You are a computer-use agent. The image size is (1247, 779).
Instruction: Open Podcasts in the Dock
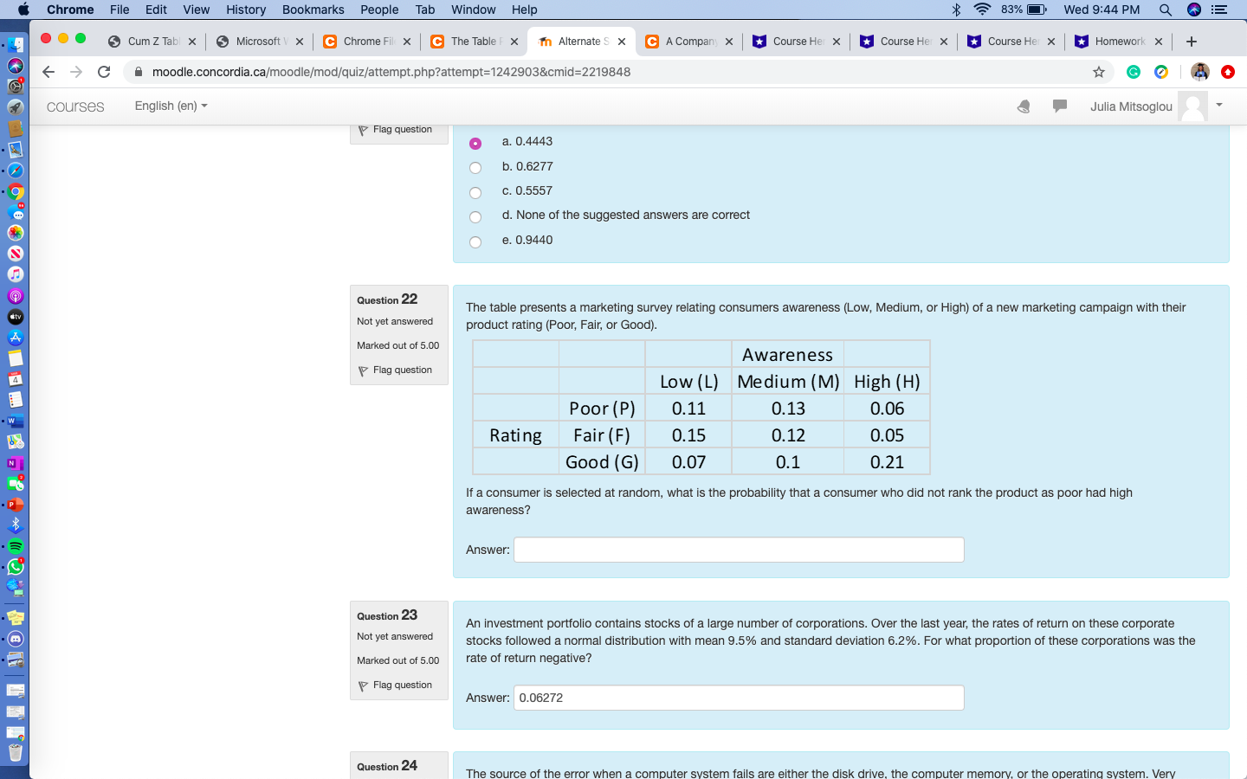click(16, 296)
